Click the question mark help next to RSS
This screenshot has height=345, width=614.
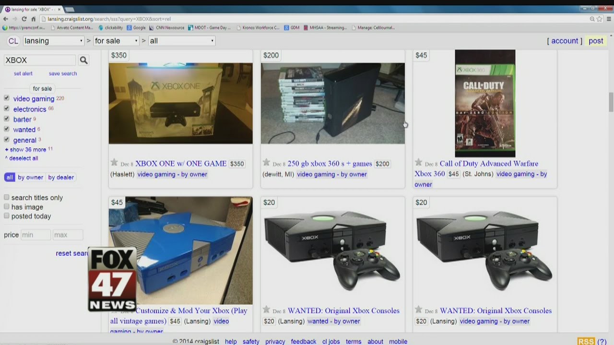point(602,341)
